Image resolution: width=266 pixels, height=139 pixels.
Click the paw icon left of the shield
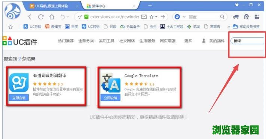pos(79,17)
